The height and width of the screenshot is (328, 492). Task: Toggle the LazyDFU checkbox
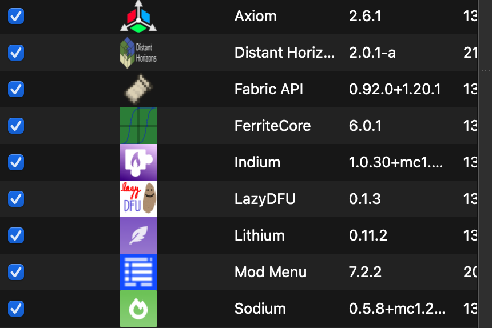pyautogui.click(x=16, y=199)
